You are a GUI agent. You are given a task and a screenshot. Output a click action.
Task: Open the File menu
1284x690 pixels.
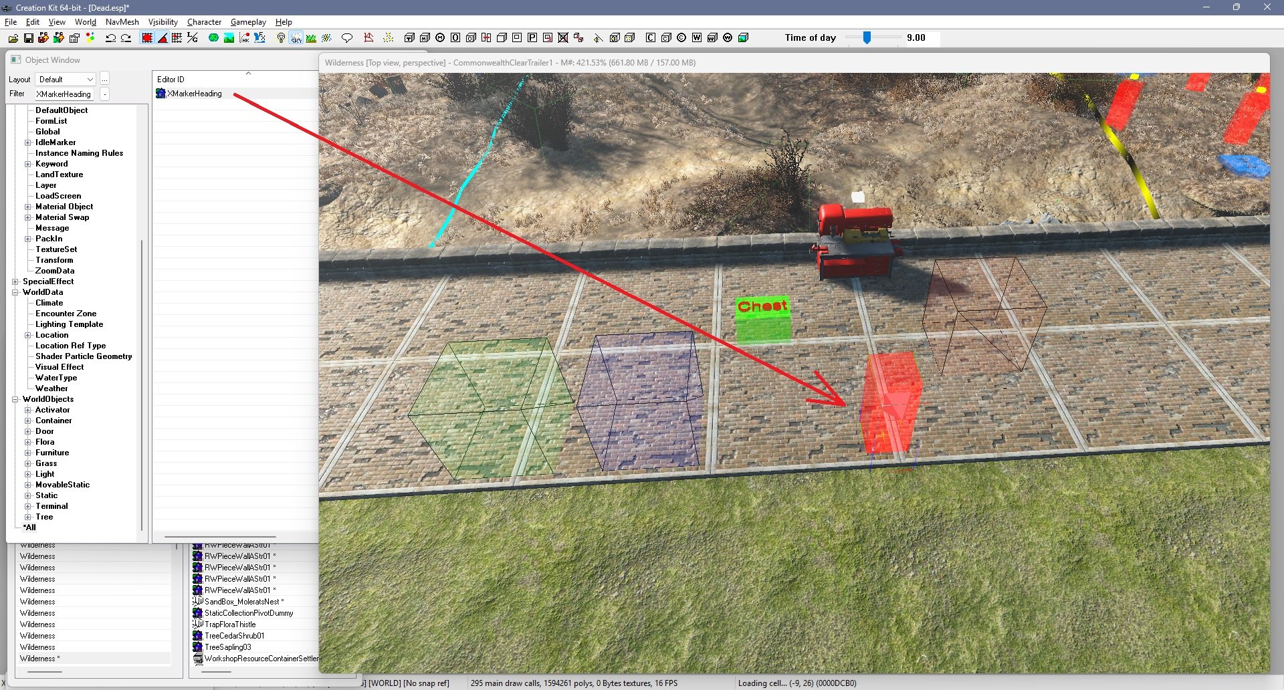pyautogui.click(x=11, y=22)
